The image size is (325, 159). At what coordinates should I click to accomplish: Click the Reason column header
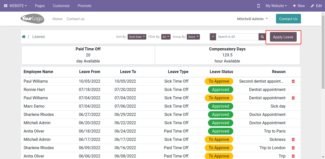[279, 72]
